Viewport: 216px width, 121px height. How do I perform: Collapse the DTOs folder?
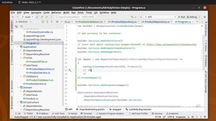[x=21, y=58]
